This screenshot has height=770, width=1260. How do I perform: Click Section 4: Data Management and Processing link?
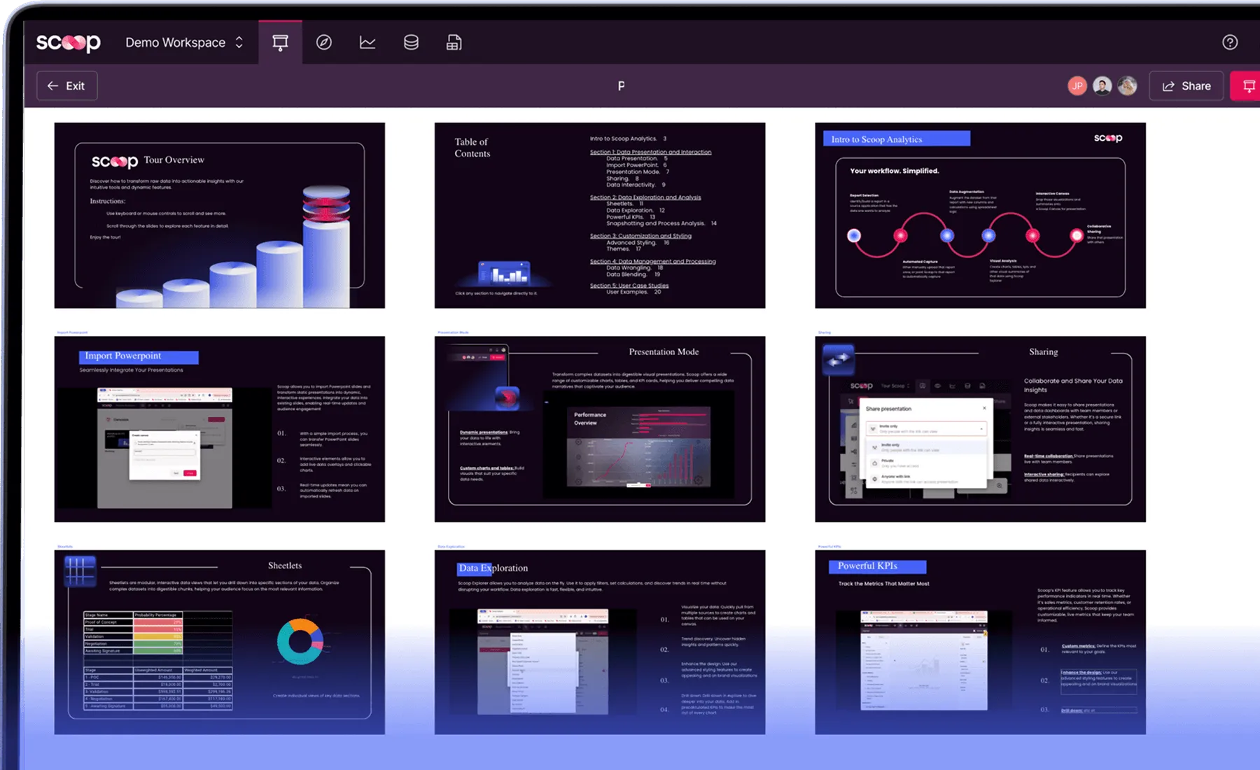point(652,261)
